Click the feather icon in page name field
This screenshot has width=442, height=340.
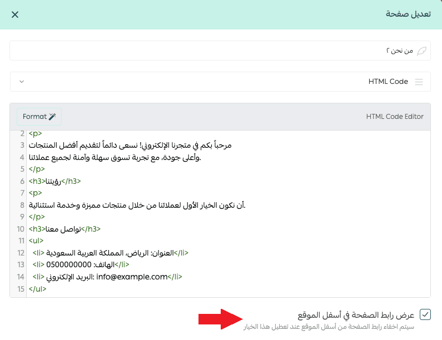click(x=422, y=51)
